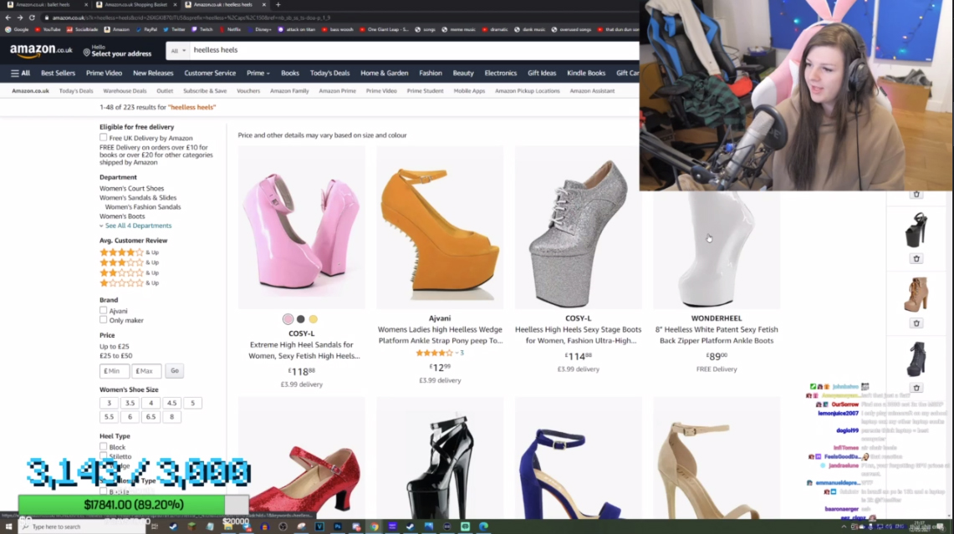The height and width of the screenshot is (534, 954).
Task: Click the price Go button
Action: 175,370
